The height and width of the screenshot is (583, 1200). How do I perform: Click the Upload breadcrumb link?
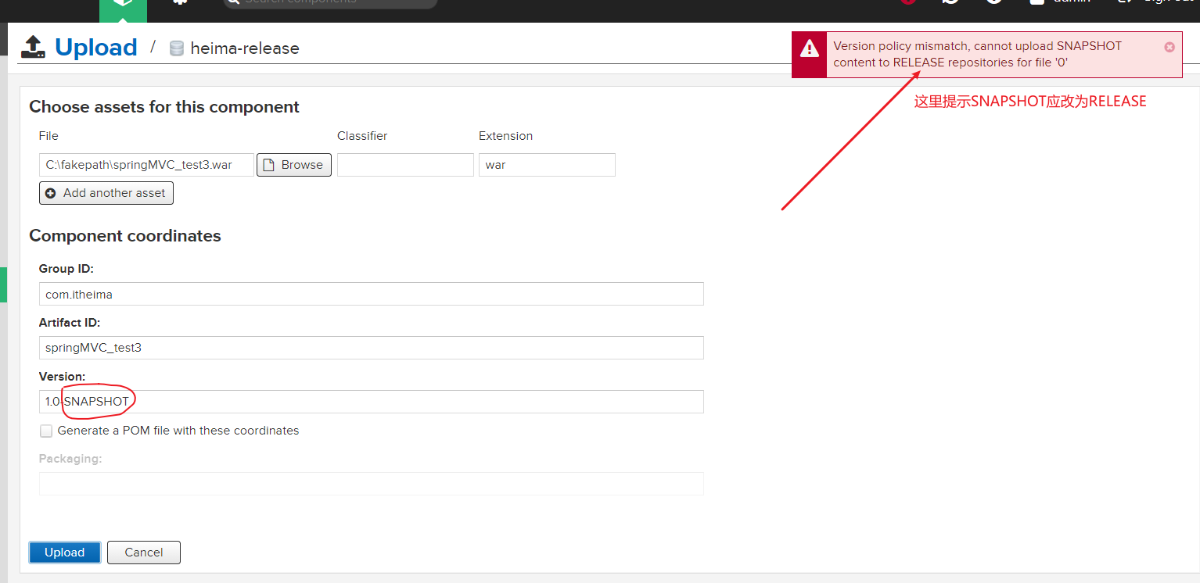[95, 47]
